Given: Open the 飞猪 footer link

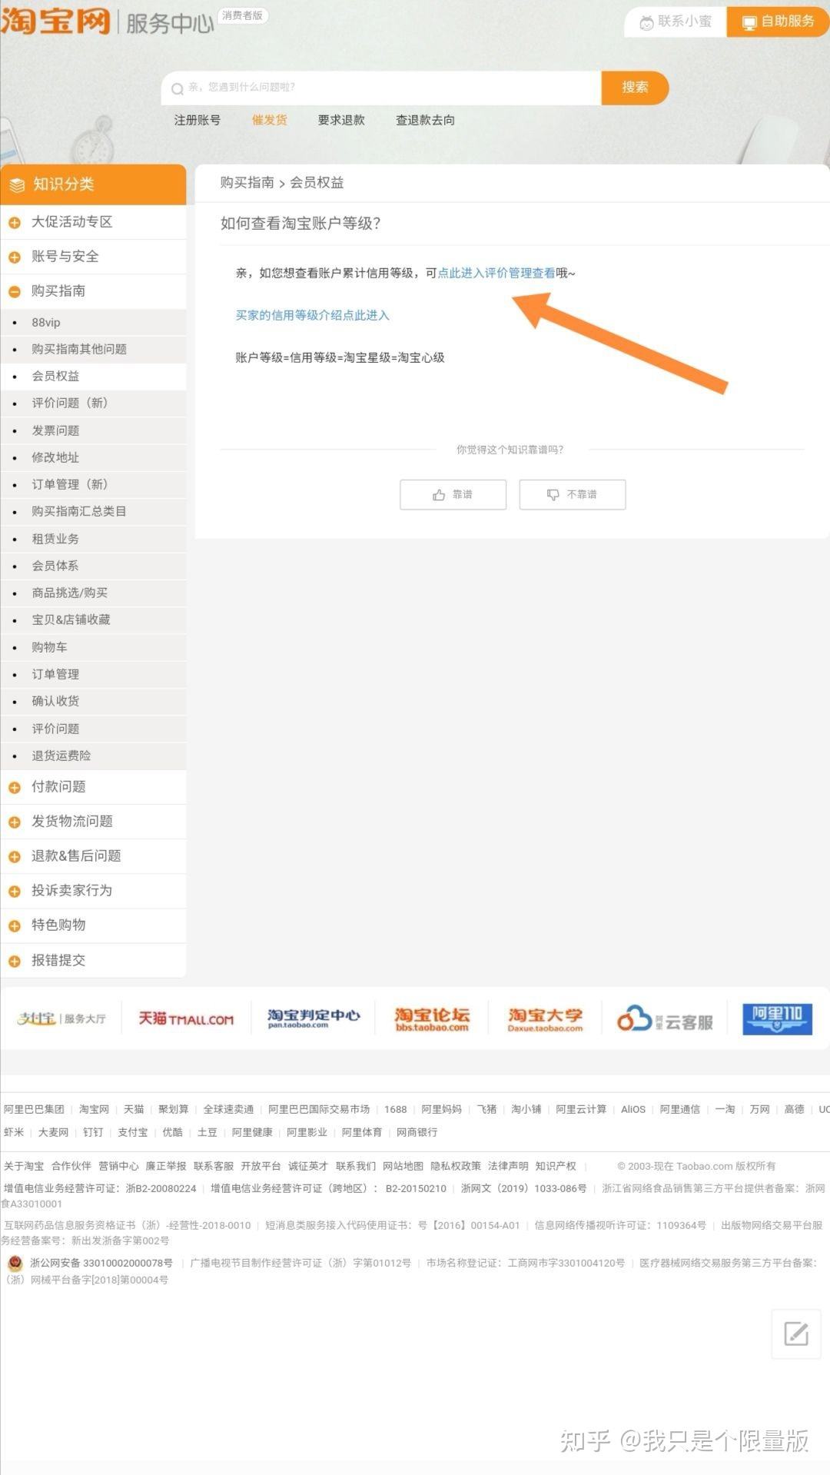Looking at the screenshot, I should [x=486, y=1109].
